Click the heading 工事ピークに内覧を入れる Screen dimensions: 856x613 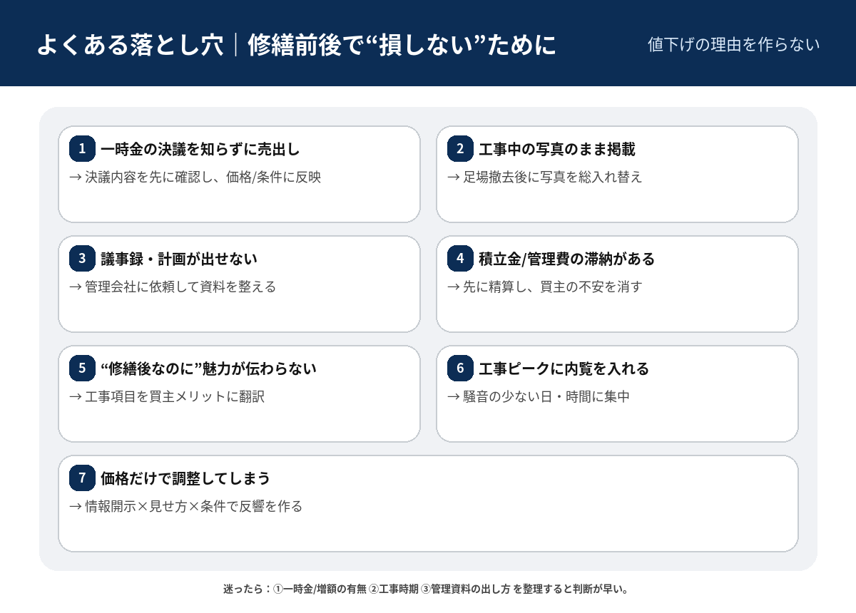point(564,369)
